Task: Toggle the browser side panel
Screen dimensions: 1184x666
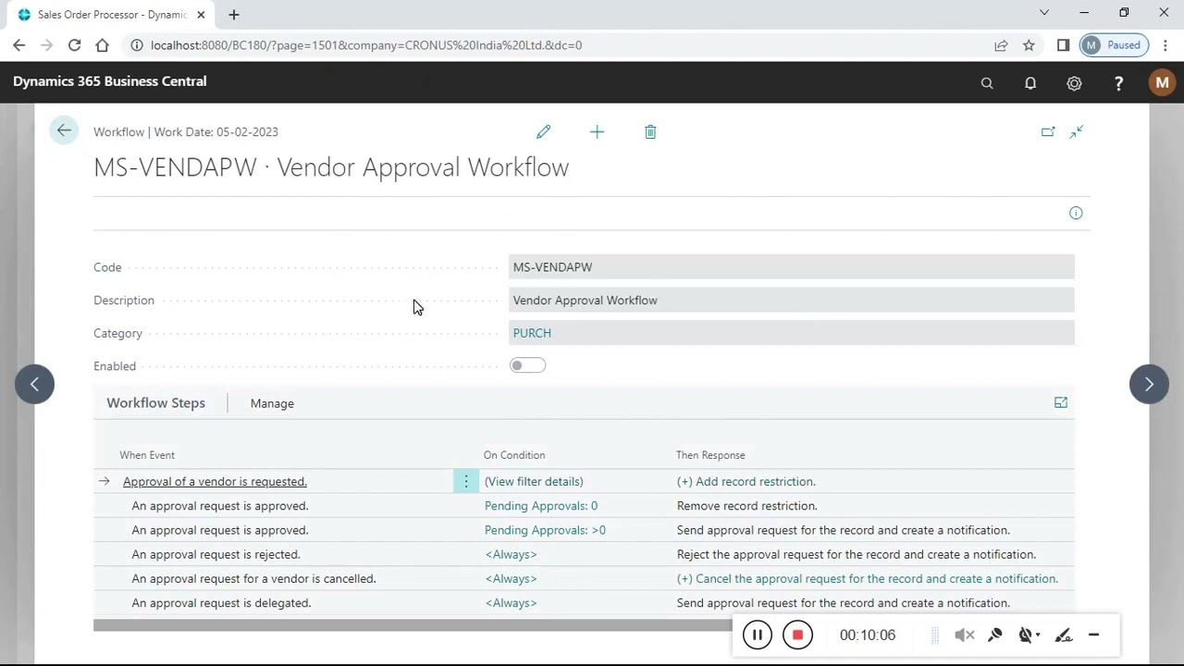Action: tap(1063, 44)
